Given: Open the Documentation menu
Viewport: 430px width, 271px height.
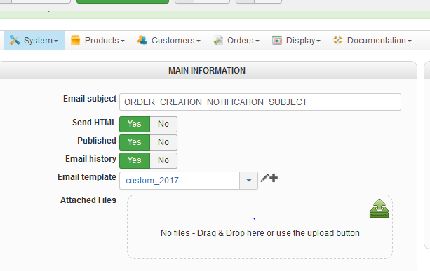Looking at the screenshot, I should (372, 40).
